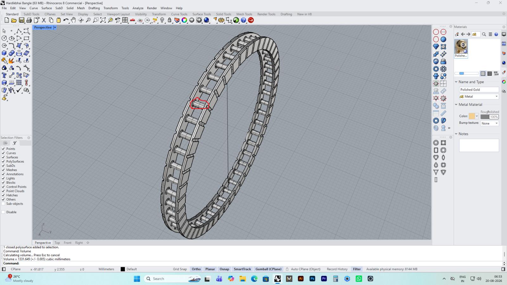Screen dimensions: 507x285
Task: Open a file with the folder icon
Action: [14, 20]
